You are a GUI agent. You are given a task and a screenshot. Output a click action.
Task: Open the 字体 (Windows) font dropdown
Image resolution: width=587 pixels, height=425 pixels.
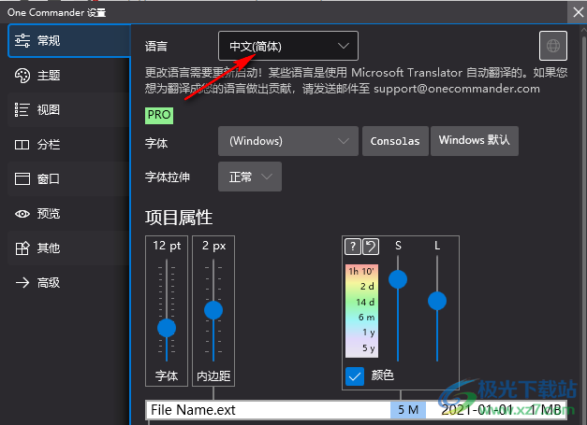tap(288, 141)
